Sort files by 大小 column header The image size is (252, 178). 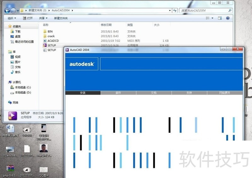(x=157, y=25)
